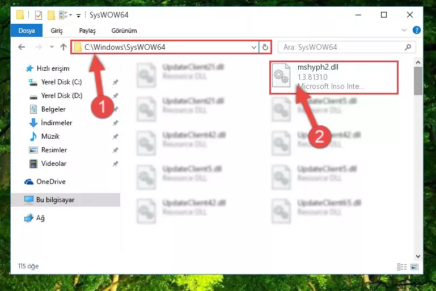
Task: Click the pin icon beside Videolar
Action: click(x=116, y=164)
